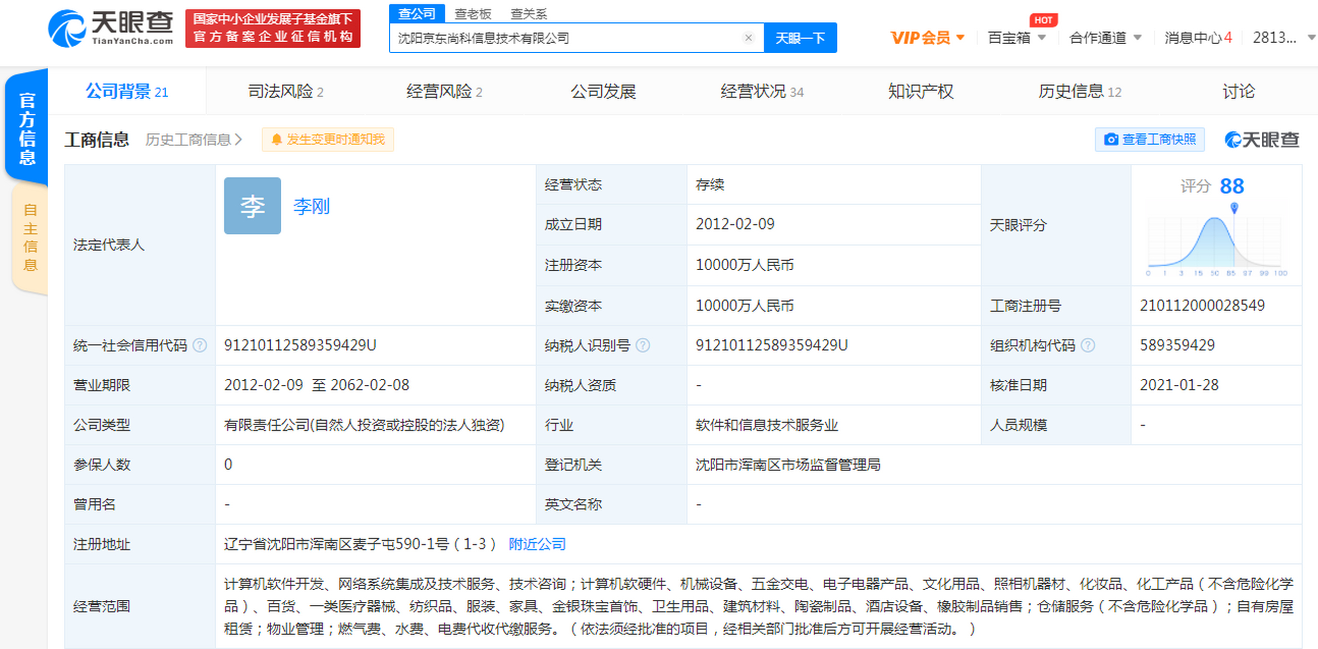
Task: Open the 历史信息 tab
Action: 1080,92
